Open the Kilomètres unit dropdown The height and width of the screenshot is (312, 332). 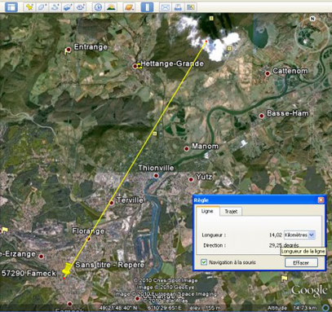coord(299,235)
